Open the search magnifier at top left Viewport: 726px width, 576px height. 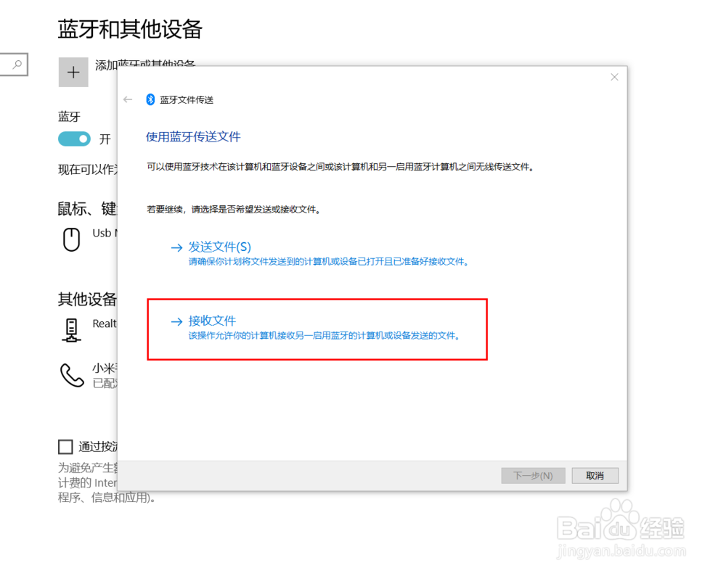click(14, 65)
